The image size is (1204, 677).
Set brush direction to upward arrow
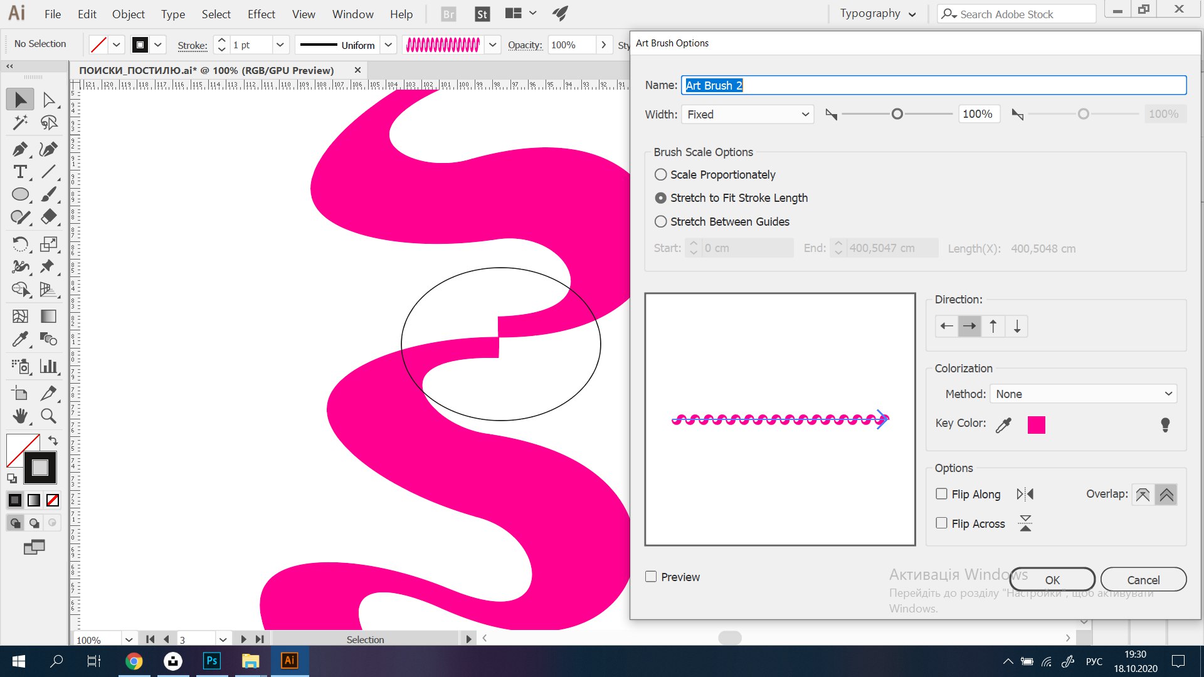tap(993, 327)
